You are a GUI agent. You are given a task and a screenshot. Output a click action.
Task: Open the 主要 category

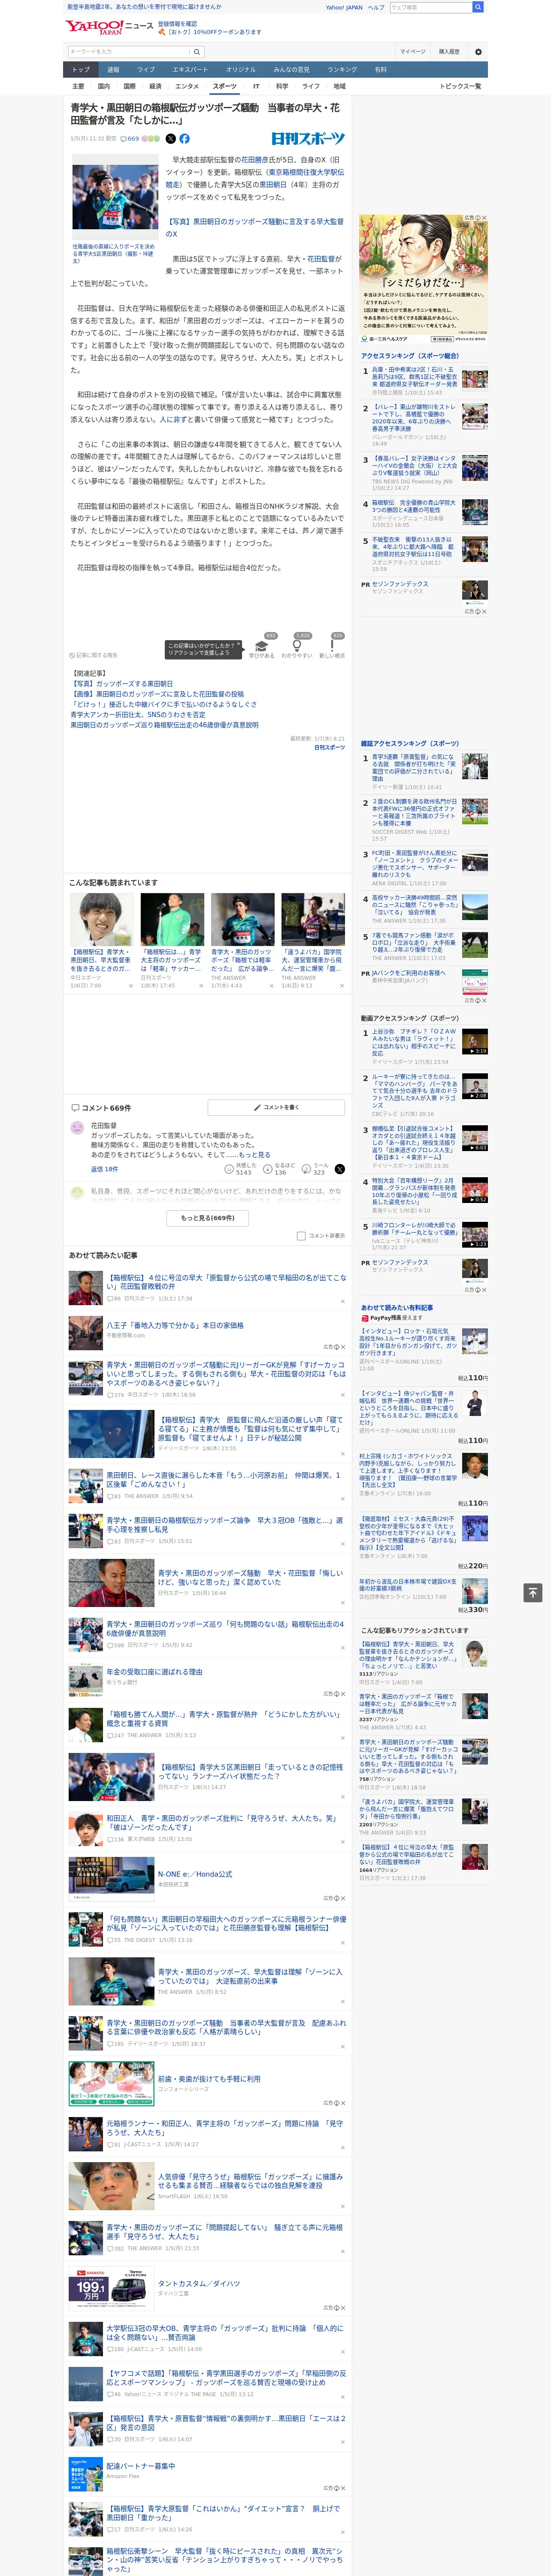[78, 87]
